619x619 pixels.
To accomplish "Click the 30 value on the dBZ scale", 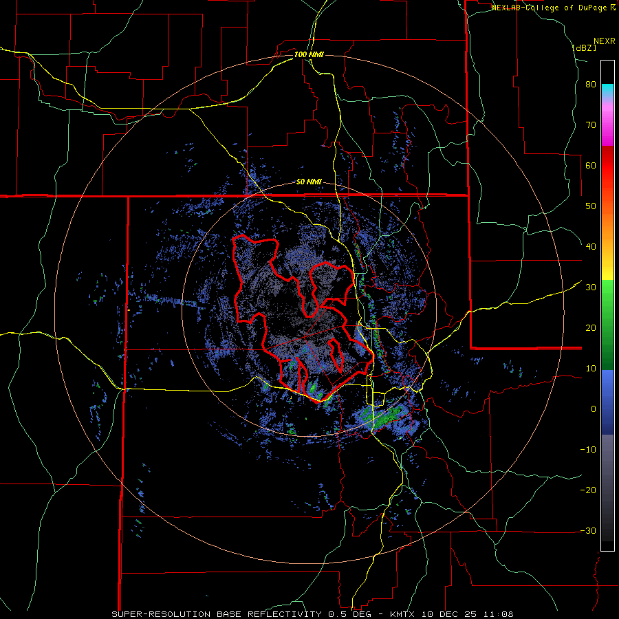I will [x=591, y=287].
